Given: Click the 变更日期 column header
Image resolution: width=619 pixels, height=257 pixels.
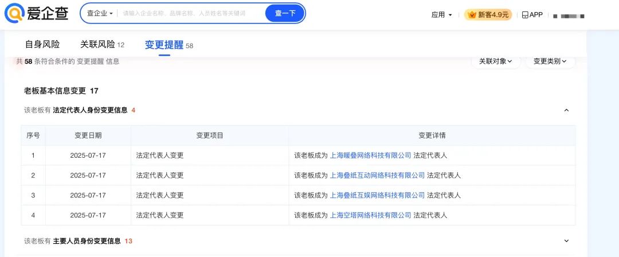Looking at the screenshot, I should [88, 135].
